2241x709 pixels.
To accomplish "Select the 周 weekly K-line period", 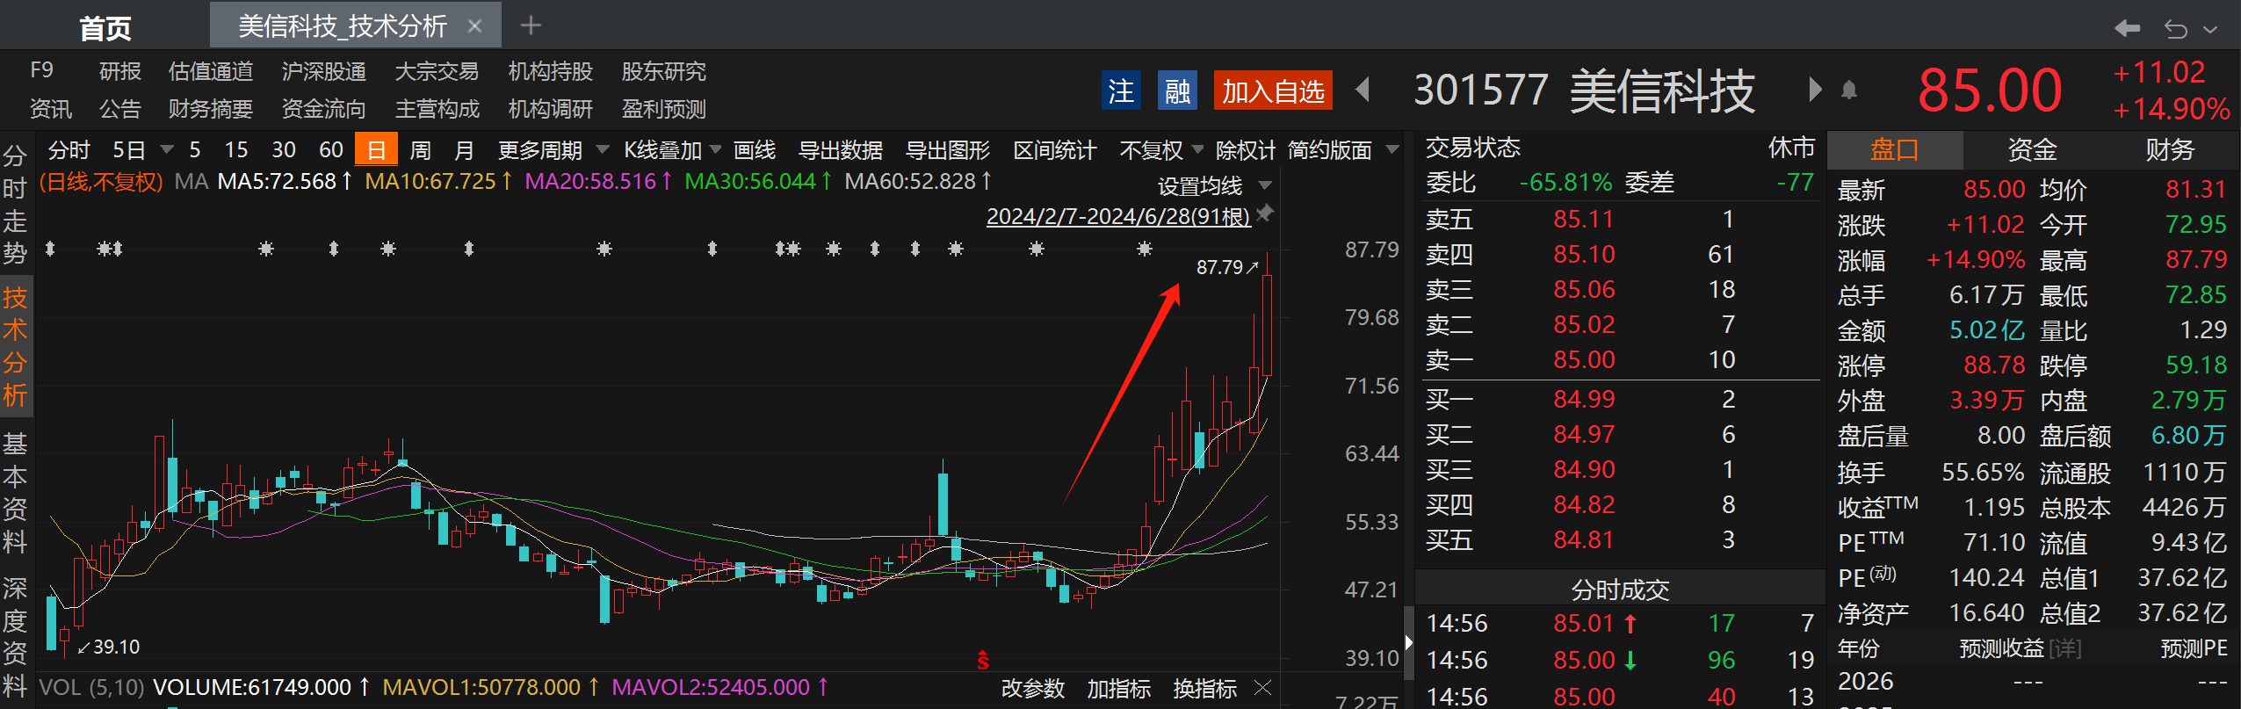I will [421, 150].
